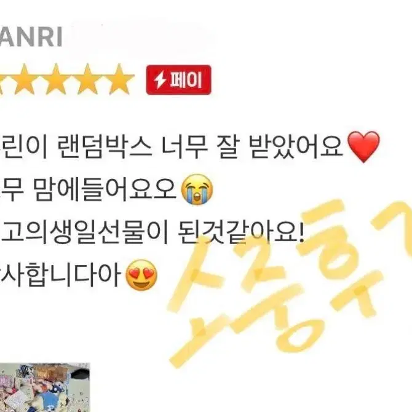Click the heart-eyes smiley emoji
The width and height of the screenshot is (412, 412).
(x=141, y=275)
